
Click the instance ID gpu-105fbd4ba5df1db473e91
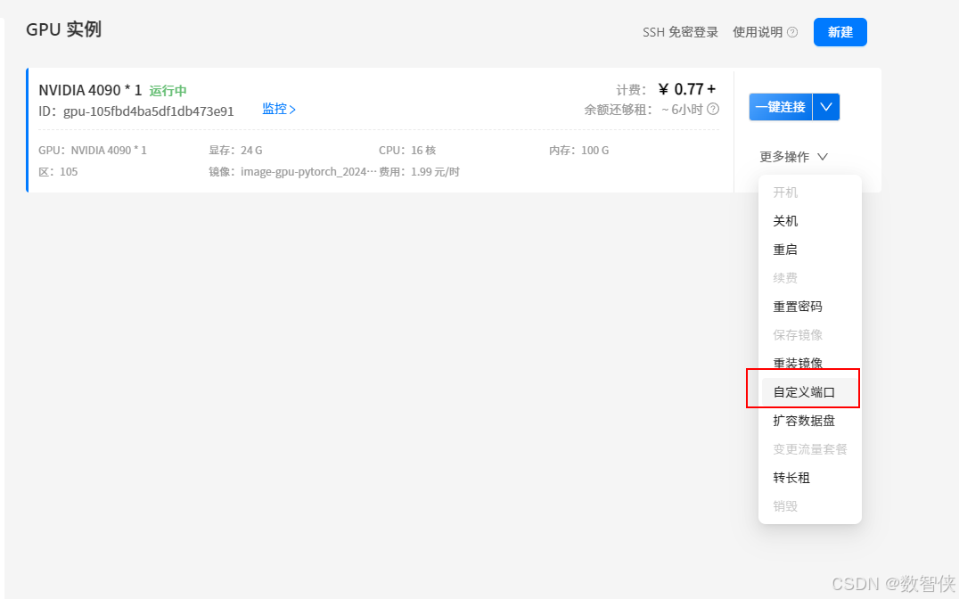pos(148,111)
